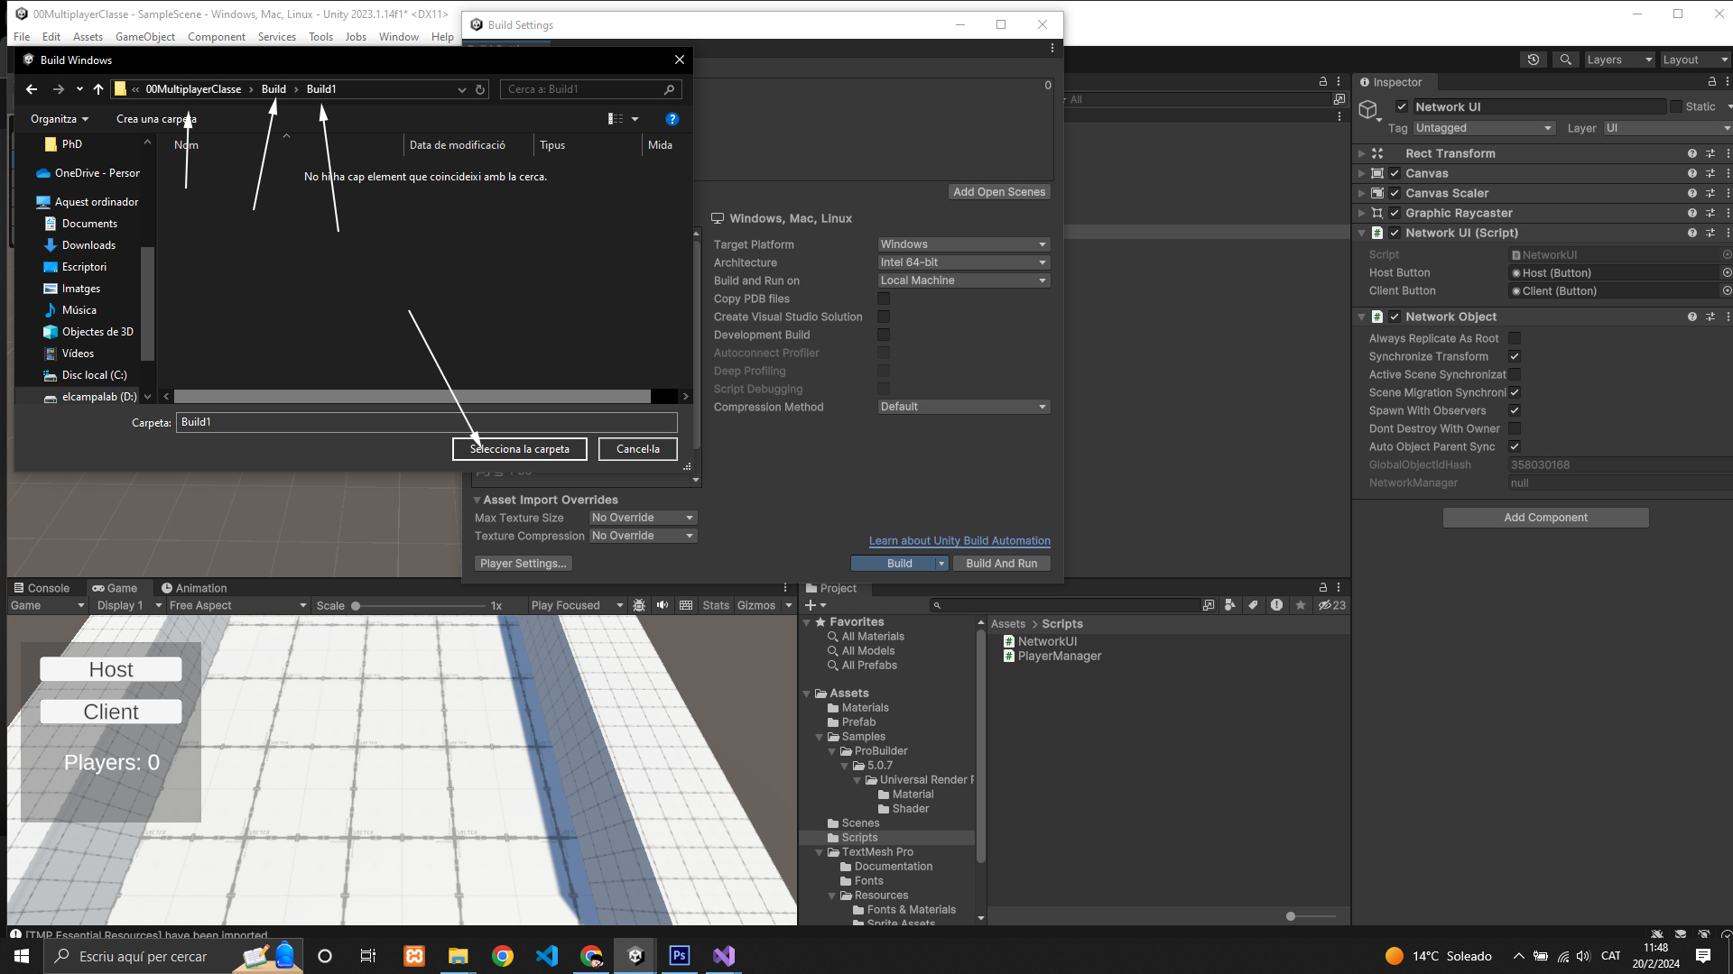This screenshot has width=1733, height=974.
Task: Switch to the Console tab
Action: [x=42, y=588]
